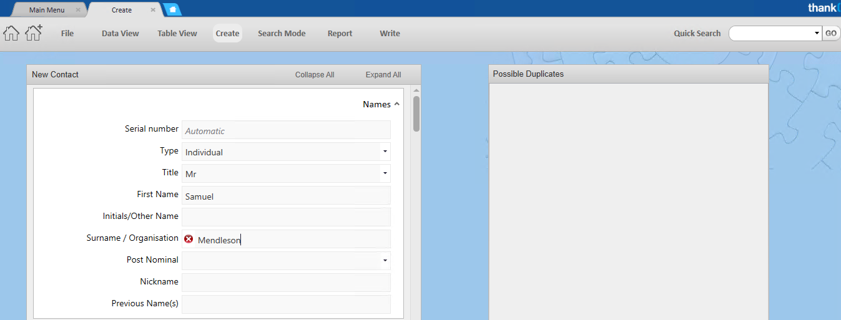
Task: Click the New Contact form scrollbar
Action: [x=416, y=114]
